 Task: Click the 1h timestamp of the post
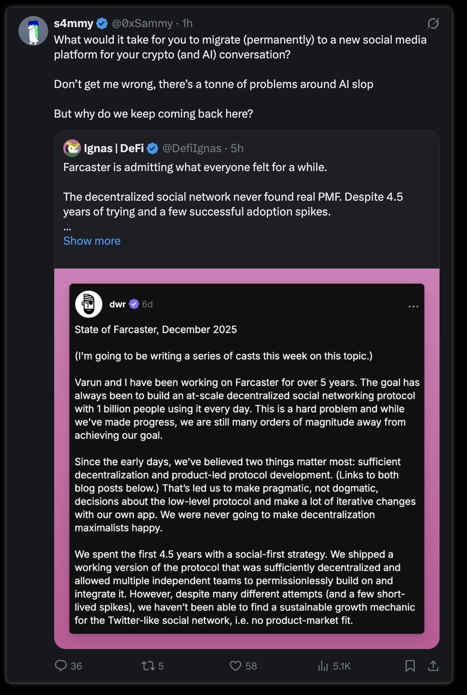187,23
